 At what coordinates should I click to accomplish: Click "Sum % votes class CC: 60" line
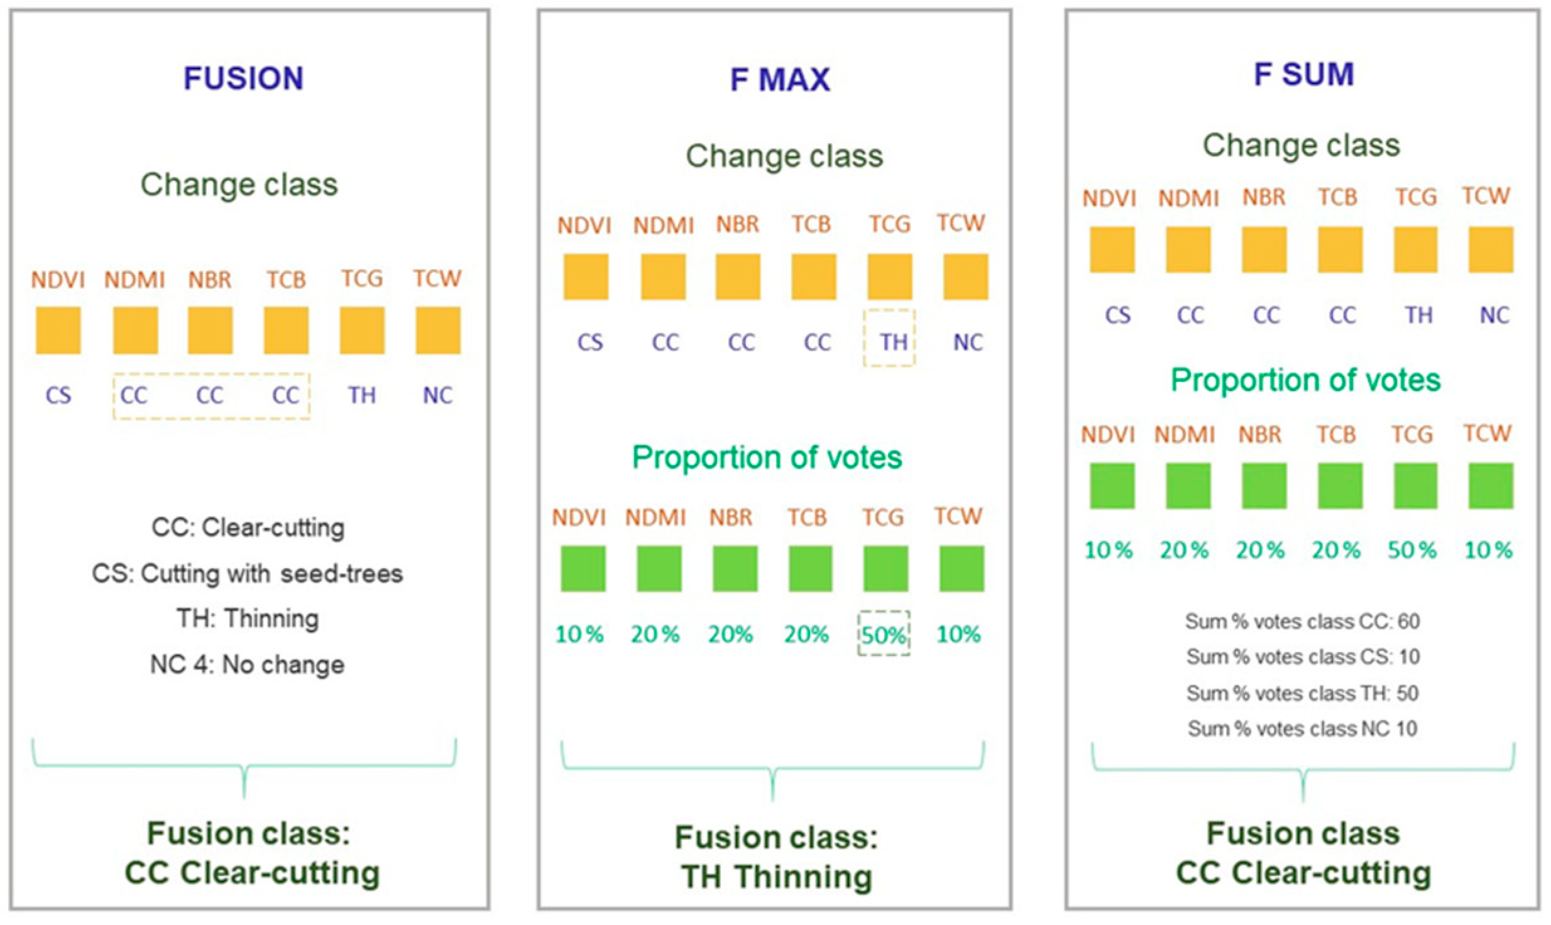point(1302,621)
